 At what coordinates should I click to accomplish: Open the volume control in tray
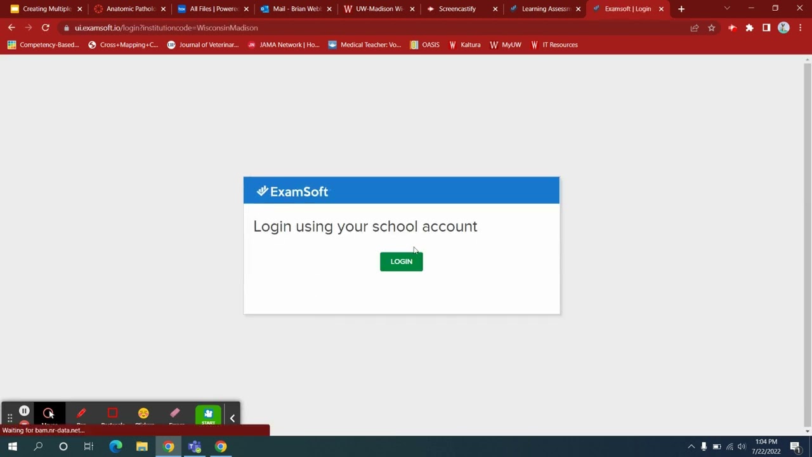tap(742, 447)
